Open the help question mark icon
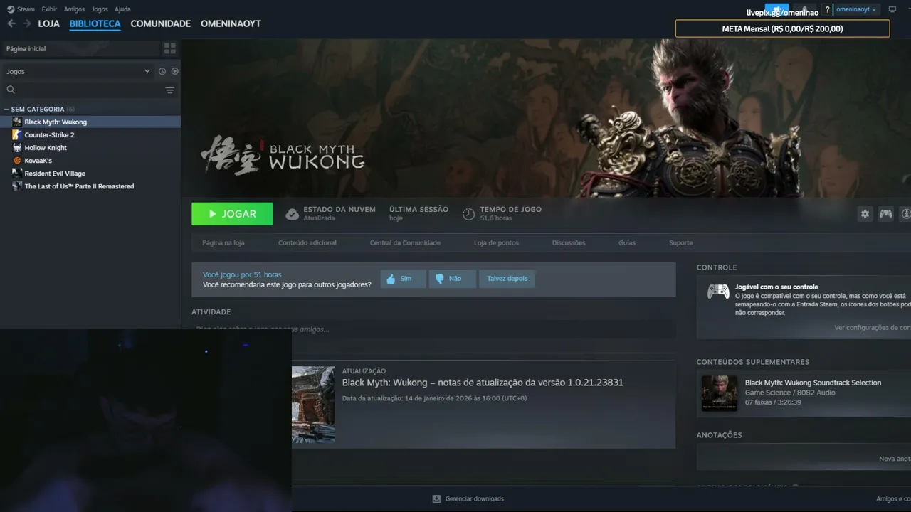 coord(827,9)
